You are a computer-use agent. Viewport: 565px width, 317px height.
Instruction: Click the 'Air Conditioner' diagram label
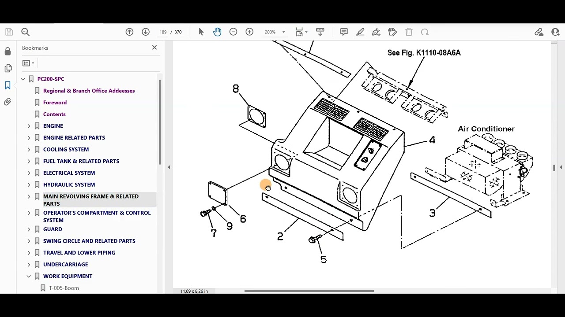coord(486,129)
